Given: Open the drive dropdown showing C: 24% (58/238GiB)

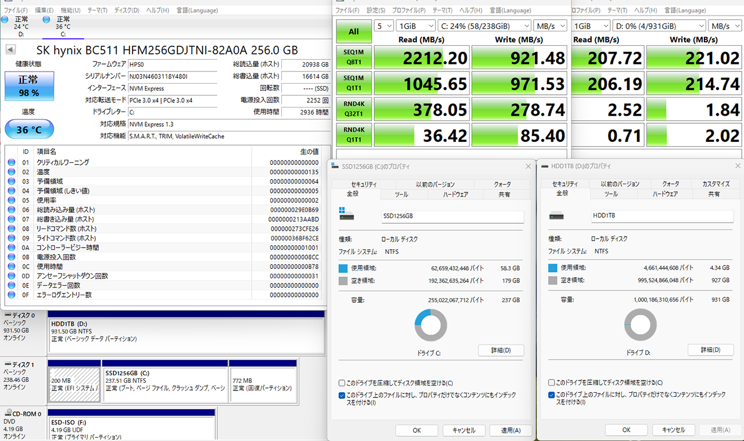Looking at the screenshot, I should 485,26.
